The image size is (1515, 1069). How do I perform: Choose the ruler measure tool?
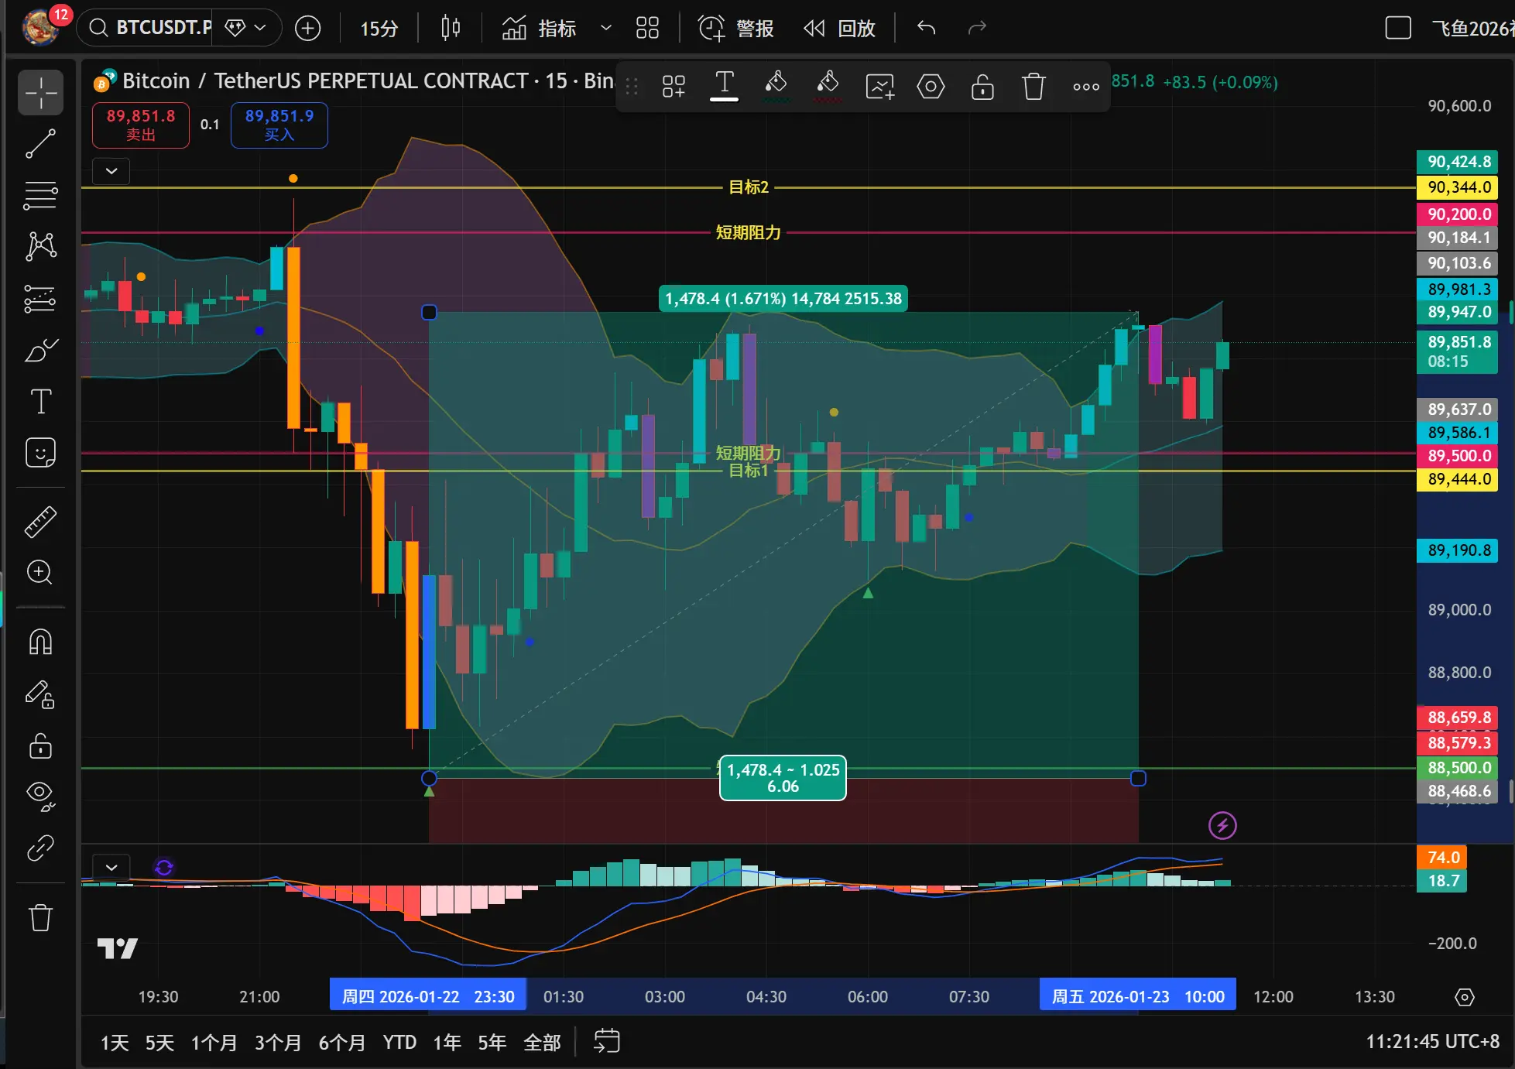click(40, 523)
